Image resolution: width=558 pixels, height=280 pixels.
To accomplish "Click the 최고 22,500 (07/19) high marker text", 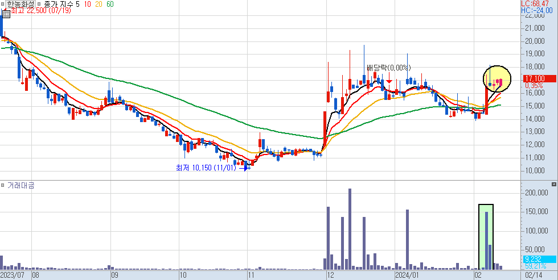I will coord(40,11).
